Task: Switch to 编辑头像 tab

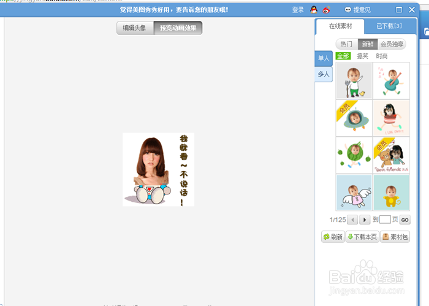Action: (x=135, y=28)
